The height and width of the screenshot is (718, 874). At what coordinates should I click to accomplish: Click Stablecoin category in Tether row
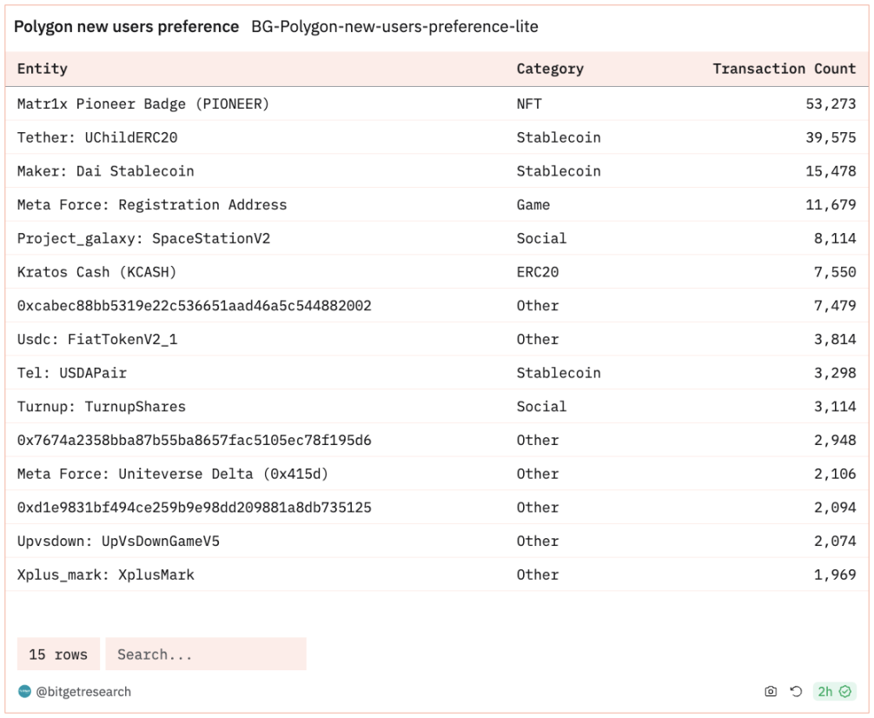[x=559, y=137]
